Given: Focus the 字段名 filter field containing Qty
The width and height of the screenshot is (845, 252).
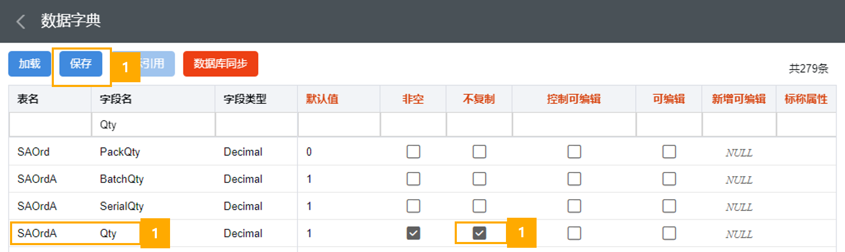Looking at the screenshot, I should pyautogui.click(x=153, y=125).
